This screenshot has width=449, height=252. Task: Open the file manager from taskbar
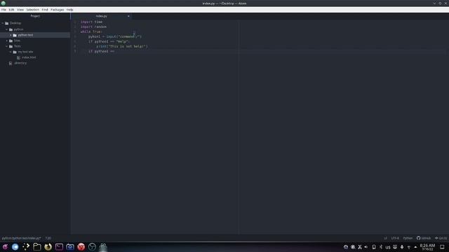point(37,247)
